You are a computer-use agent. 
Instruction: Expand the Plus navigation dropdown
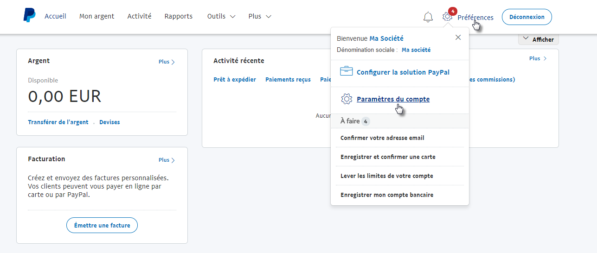click(x=260, y=16)
